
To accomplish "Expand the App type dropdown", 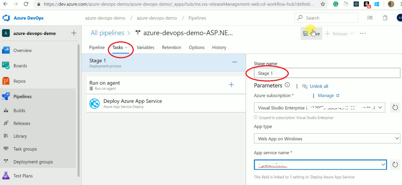I will point(397,139).
